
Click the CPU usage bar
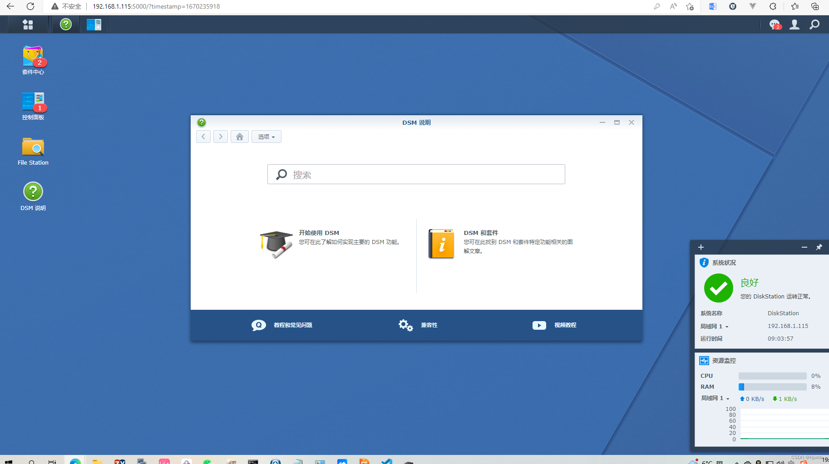773,376
